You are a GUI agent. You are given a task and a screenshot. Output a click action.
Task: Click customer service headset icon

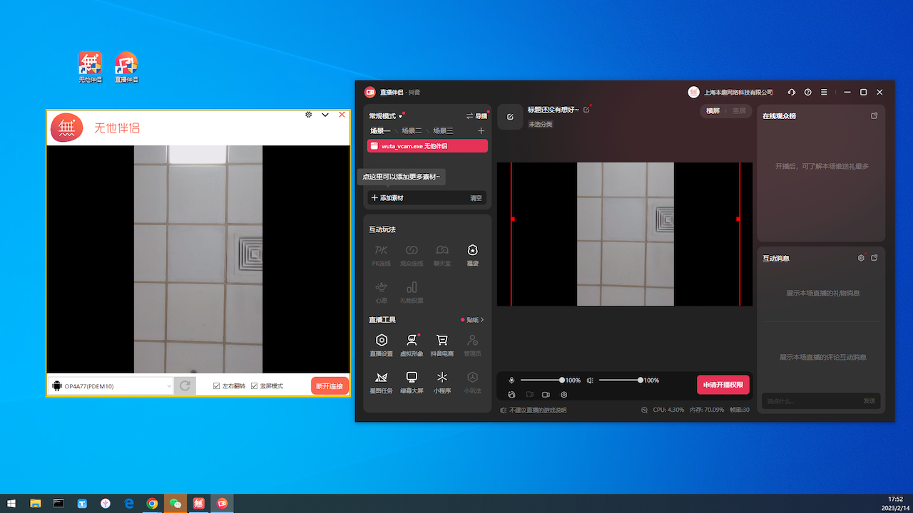(791, 92)
